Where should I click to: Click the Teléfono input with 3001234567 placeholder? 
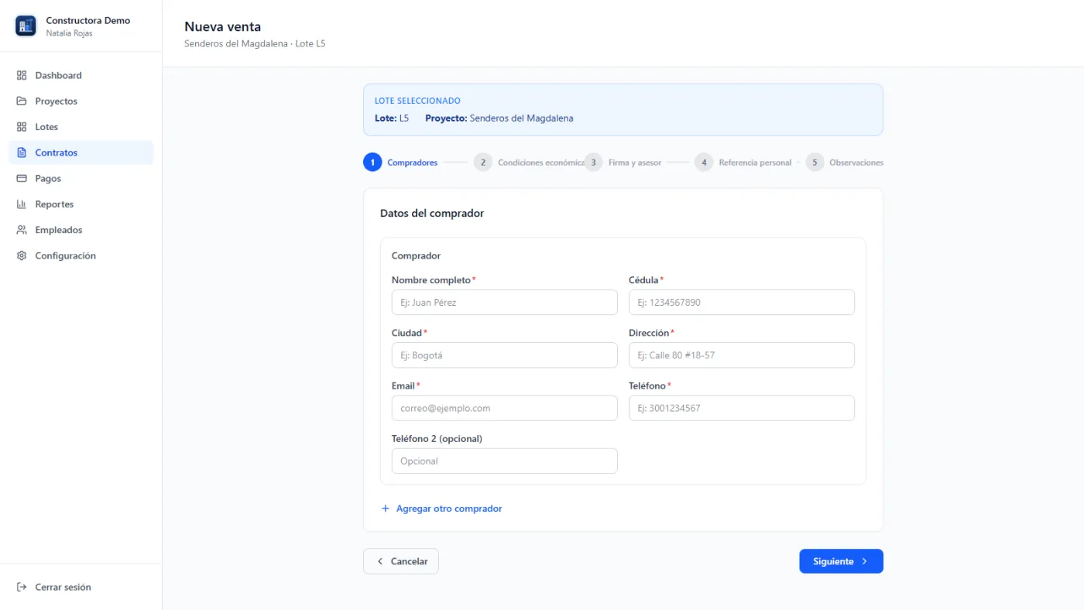tap(742, 408)
